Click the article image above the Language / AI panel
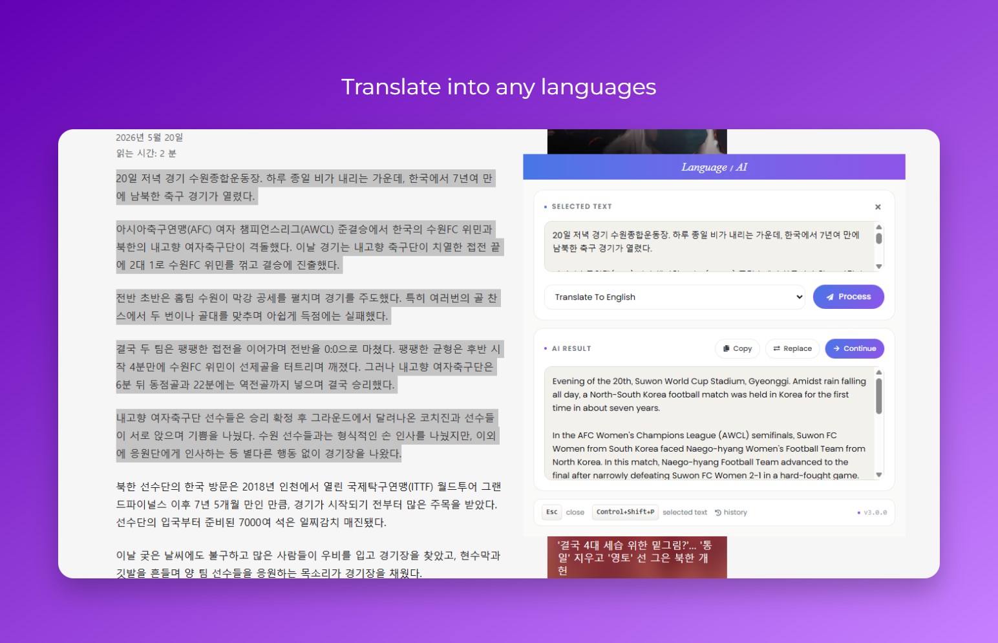Image resolution: width=998 pixels, height=643 pixels. pyautogui.click(x=637, y=142)
